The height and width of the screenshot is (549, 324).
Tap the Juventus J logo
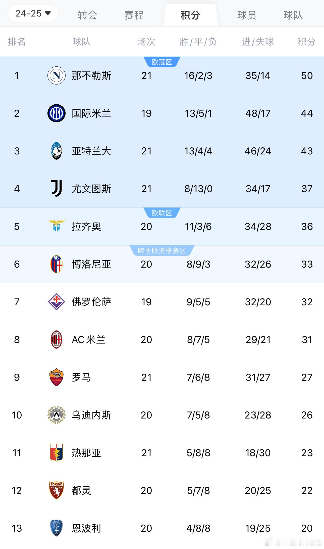click(57, 189)
